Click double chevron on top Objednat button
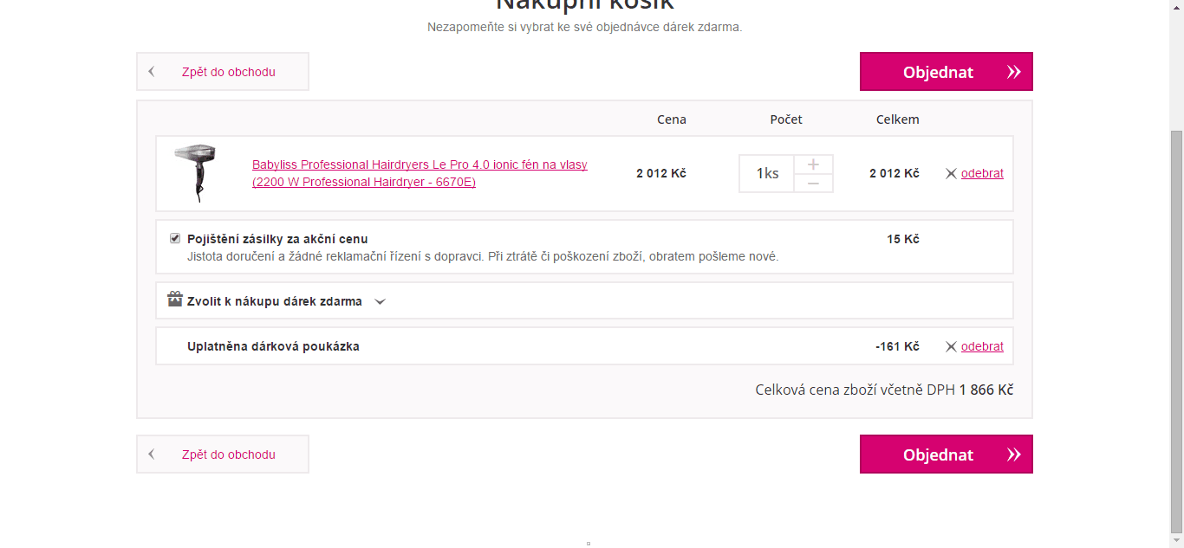The height and width of the screenshot is (548, 1184). coord(1013,73)
